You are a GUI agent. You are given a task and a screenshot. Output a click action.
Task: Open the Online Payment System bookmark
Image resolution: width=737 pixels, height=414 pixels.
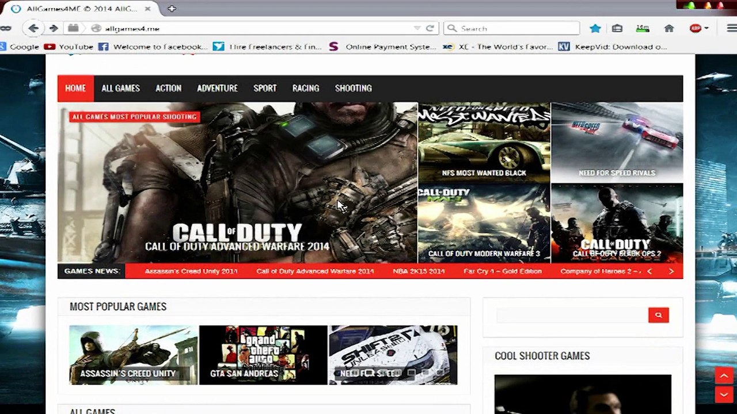[x=382, y=47]
